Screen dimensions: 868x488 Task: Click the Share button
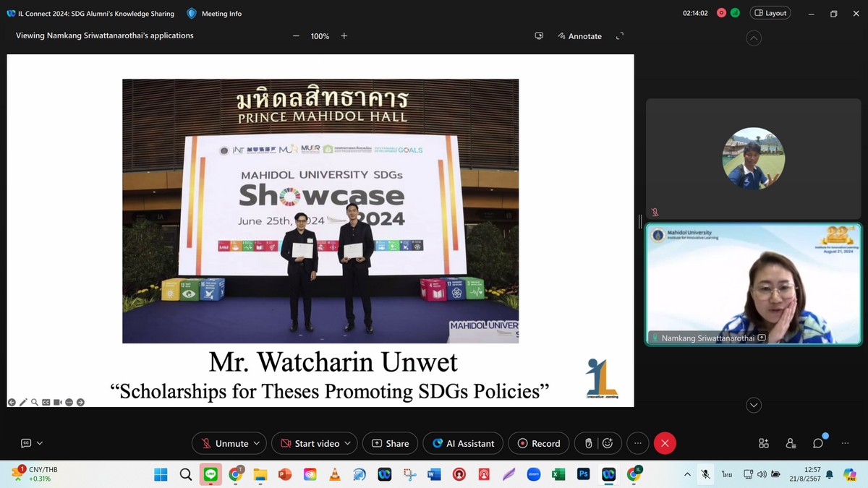(x=391, y=443)
